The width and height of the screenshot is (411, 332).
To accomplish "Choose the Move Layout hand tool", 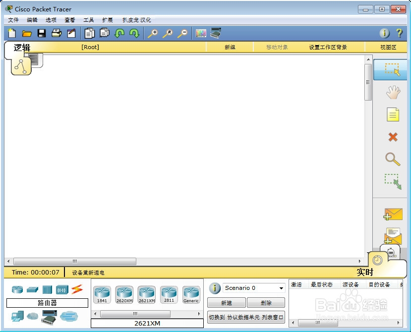I will click(393, 92).
